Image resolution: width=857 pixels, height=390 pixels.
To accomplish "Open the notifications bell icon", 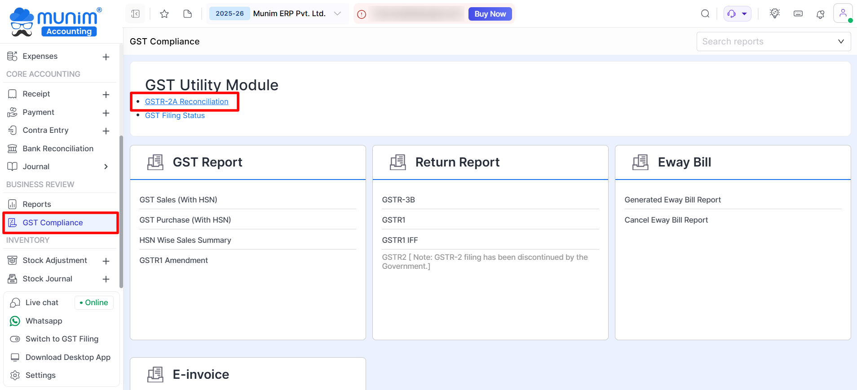I will pyautogui.click(x=820, y=14).
